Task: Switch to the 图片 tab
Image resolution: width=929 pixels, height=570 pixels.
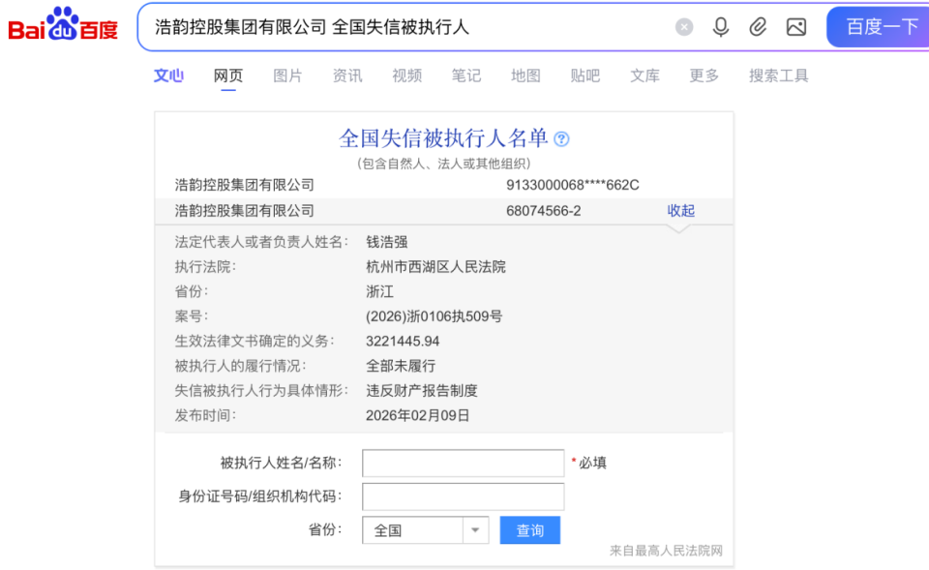Action: [287, 75]
